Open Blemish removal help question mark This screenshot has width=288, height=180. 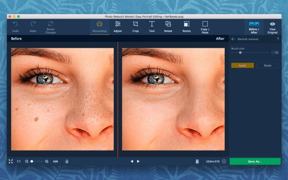[278, 39]
